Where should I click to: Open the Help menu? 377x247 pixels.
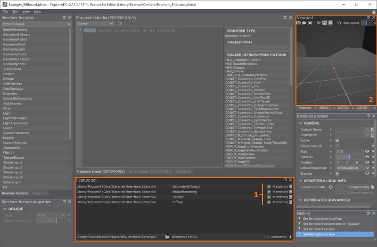(x=38, y=11)
